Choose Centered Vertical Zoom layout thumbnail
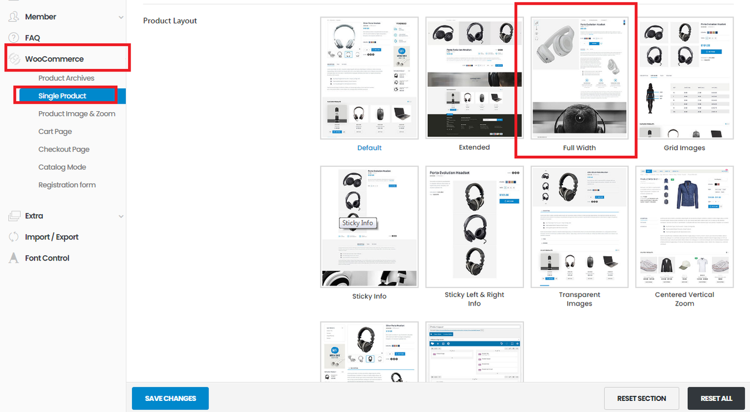This screenshot has height=412, width=750. pos(684,226)
